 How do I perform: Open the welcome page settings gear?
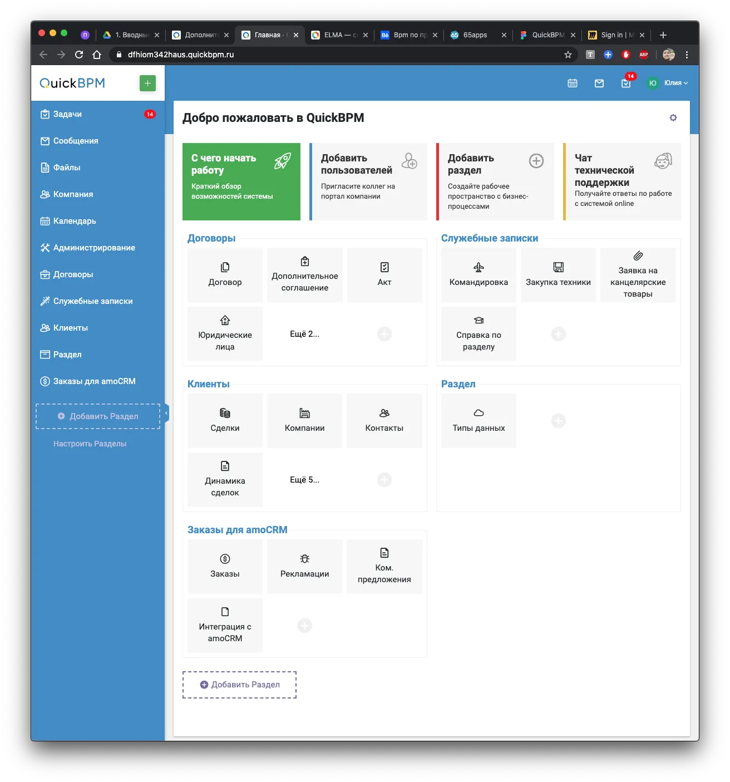pyautogui.click(x=673, y=117)
